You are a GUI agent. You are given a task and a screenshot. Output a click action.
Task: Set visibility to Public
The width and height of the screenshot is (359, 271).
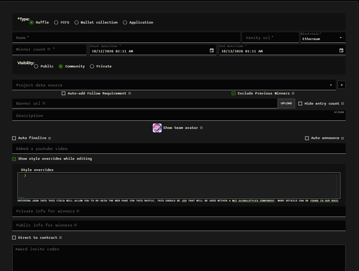[x=36, y=66]
